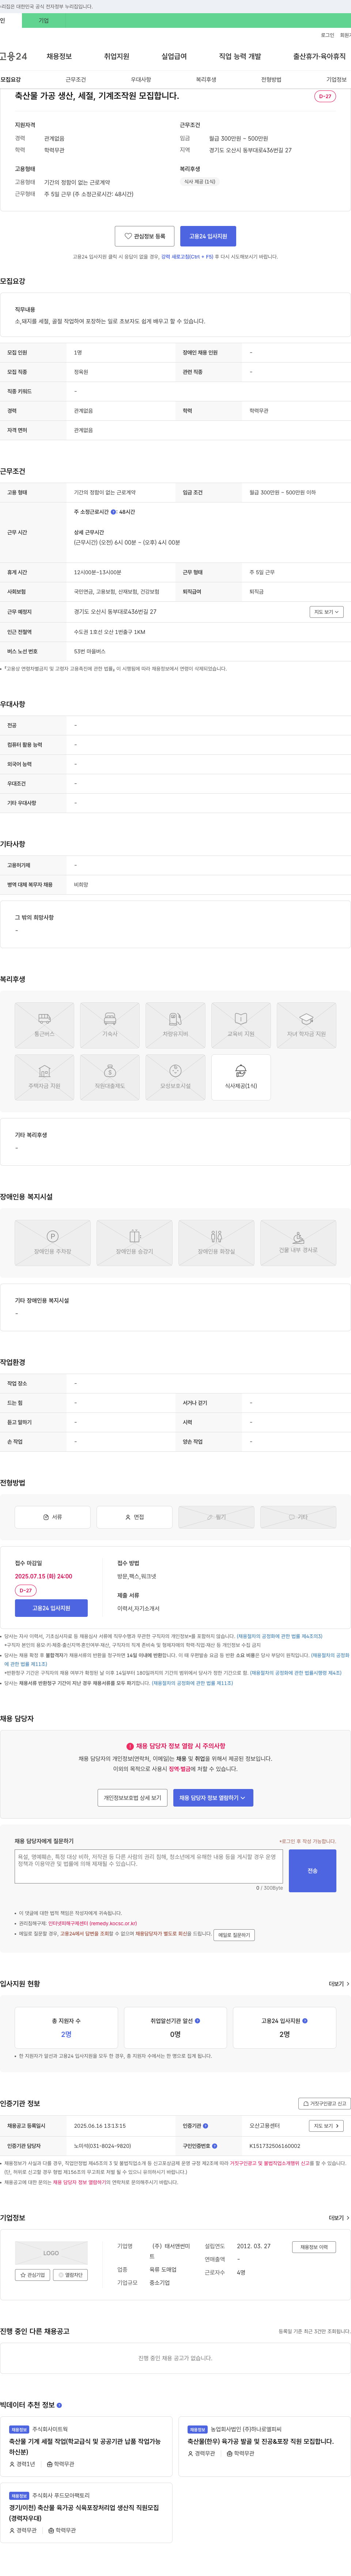351x2576 pixels.
Task: Jump to the 근무조건 section tab
Action: coord(76,79)
